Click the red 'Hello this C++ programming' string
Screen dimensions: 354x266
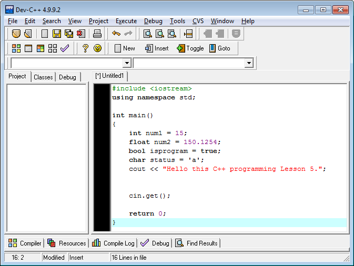242,169
